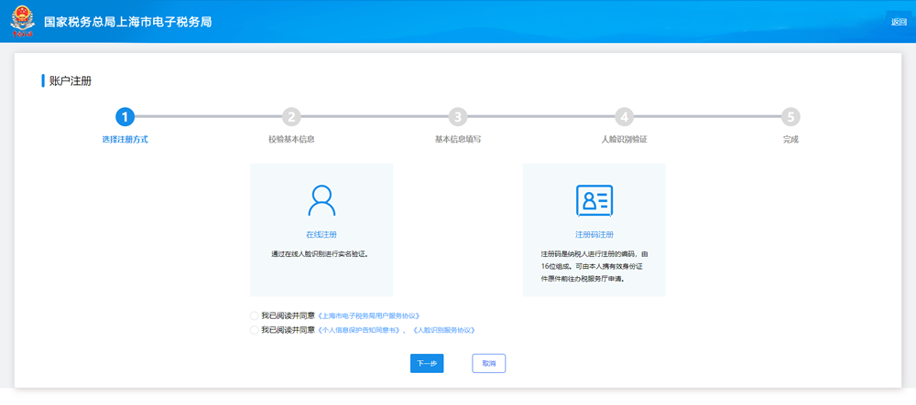This screenshot has height=405, width=916.
Task: Click step 5 circle 完成
Action: [790, 117]
